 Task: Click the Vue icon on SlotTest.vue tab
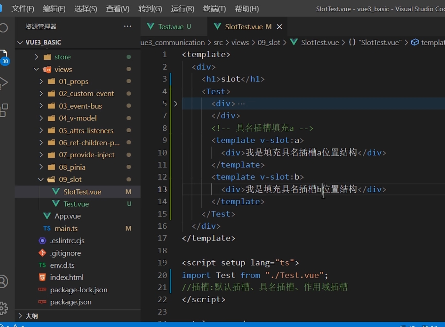point(217,26)
